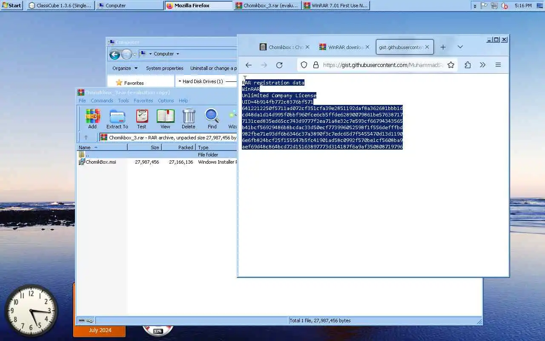
Task: Open the Organize dropdown in Computer window
Action: coord(125,68)
